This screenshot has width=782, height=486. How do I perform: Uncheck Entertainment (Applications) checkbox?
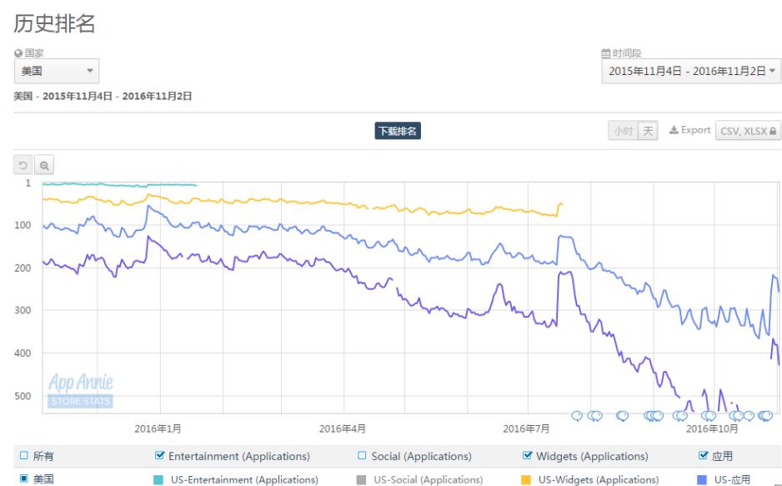coord(161,456)
